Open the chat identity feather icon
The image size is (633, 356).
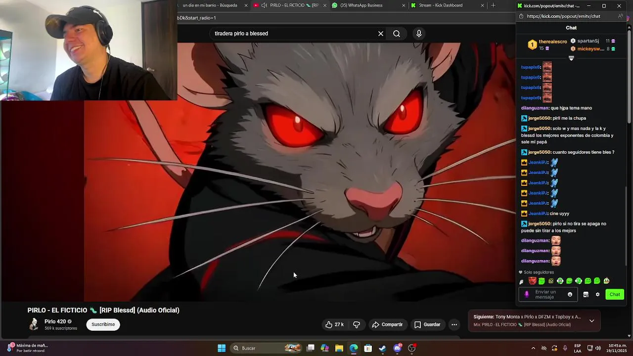(521, 281)
